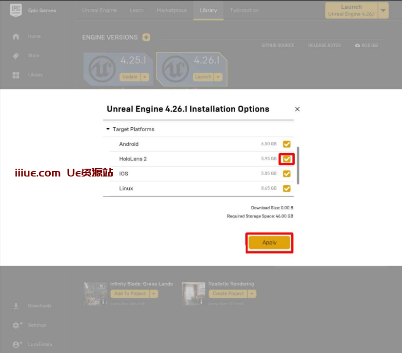
Task: Add engine version with plus icon
Action: [x=146, y=38]
